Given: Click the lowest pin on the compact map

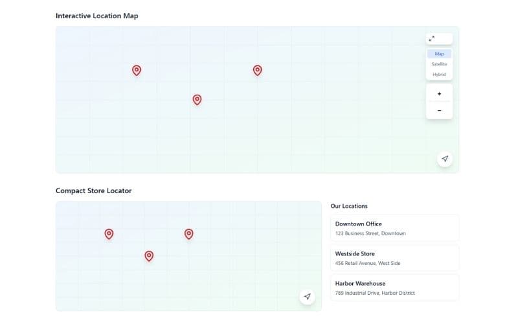Looking at the screenshot, I should coord(149,256).
